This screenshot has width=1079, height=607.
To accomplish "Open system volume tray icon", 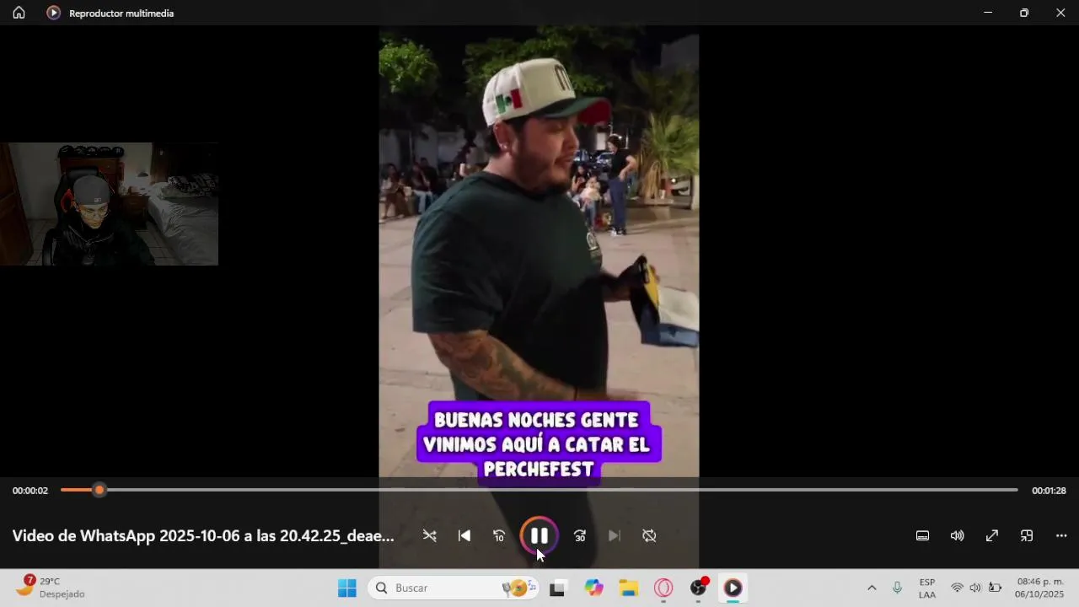I will [975, 588].
